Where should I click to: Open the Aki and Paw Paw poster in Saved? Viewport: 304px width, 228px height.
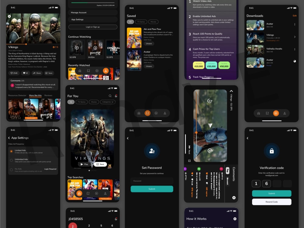134,38
